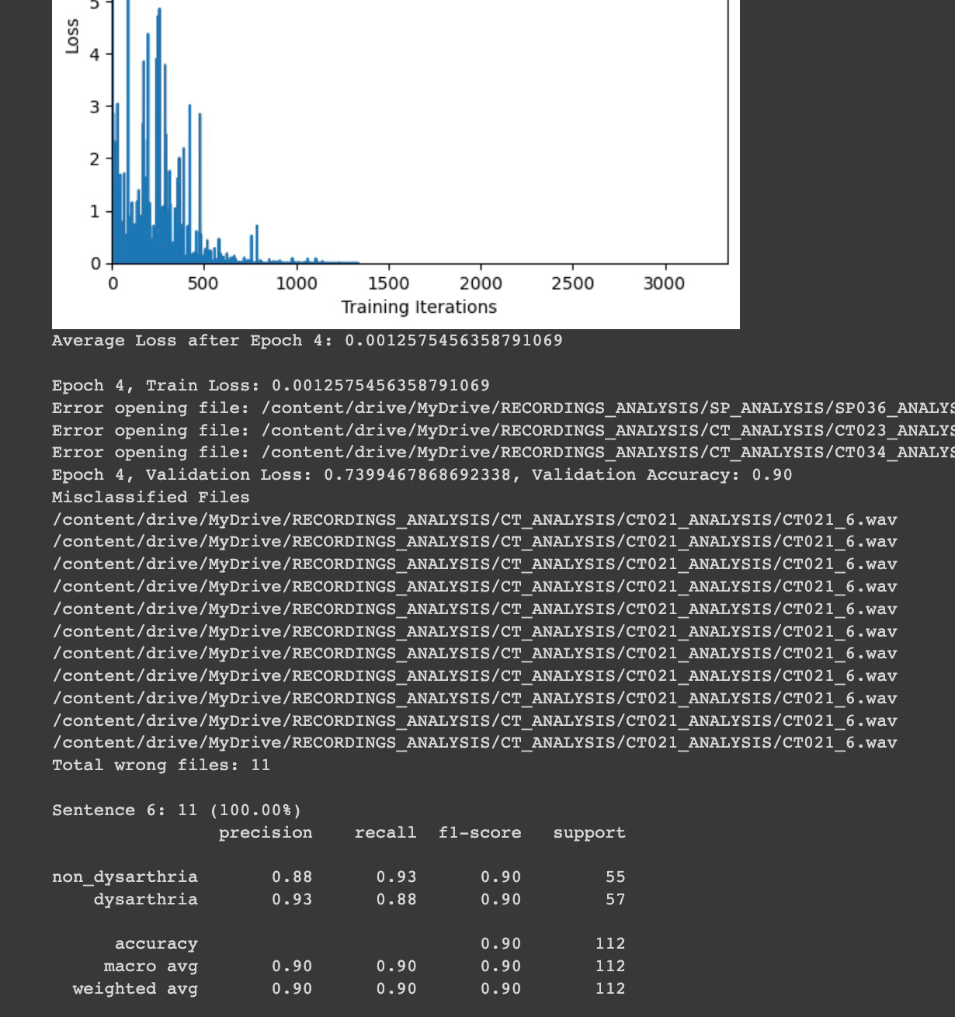This screenshot has height=1017, width=955.
Task: Click non_dysarthria recall value 0.93
Action: pyautogui.click(x=397, y=877)
